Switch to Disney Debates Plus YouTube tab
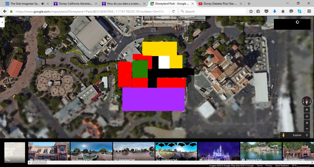Screen dimensions: 314x167 pos(220,4)
